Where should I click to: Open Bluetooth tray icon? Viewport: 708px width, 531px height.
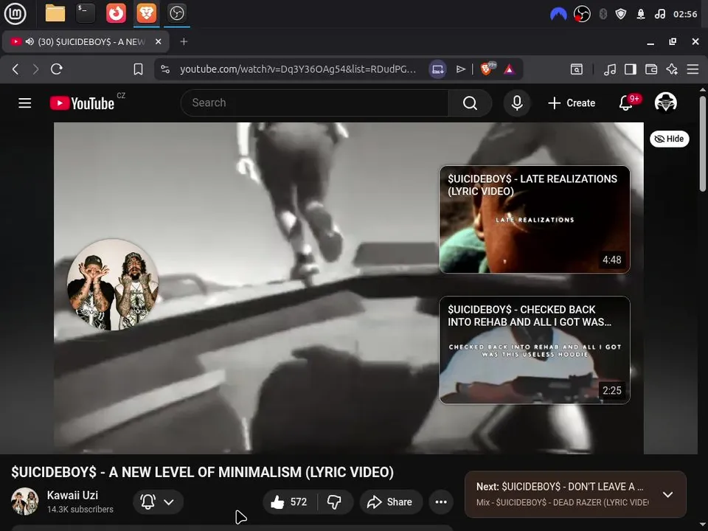603,14
